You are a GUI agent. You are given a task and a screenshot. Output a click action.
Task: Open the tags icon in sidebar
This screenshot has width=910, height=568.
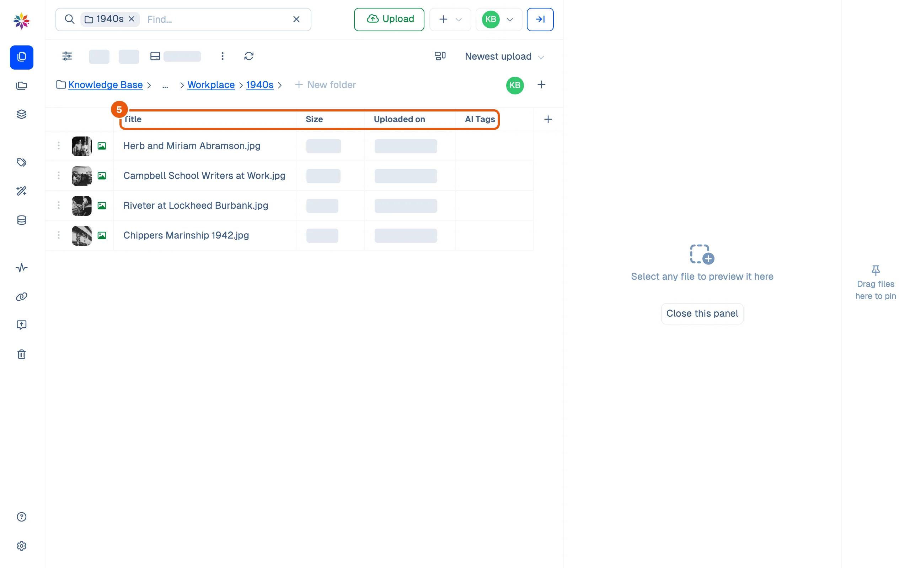[x=21, y=162]
